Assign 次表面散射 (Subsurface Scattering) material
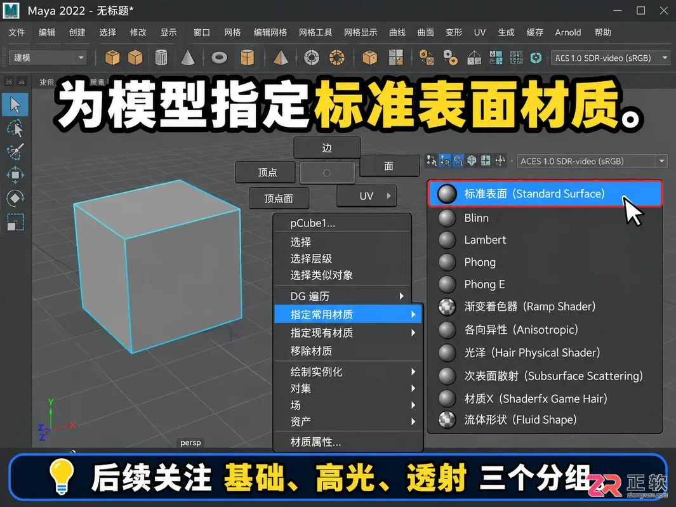The width and height of the screenshot is (676, 507). (545, 376)
